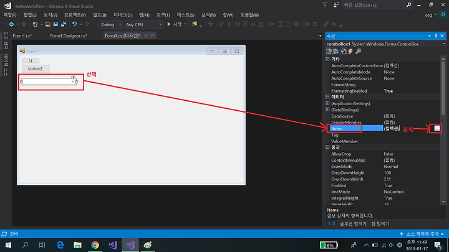Click 소스 제어에 추가 in status bar
Viewport: 449px width, 252px height.
pos(422,234)
